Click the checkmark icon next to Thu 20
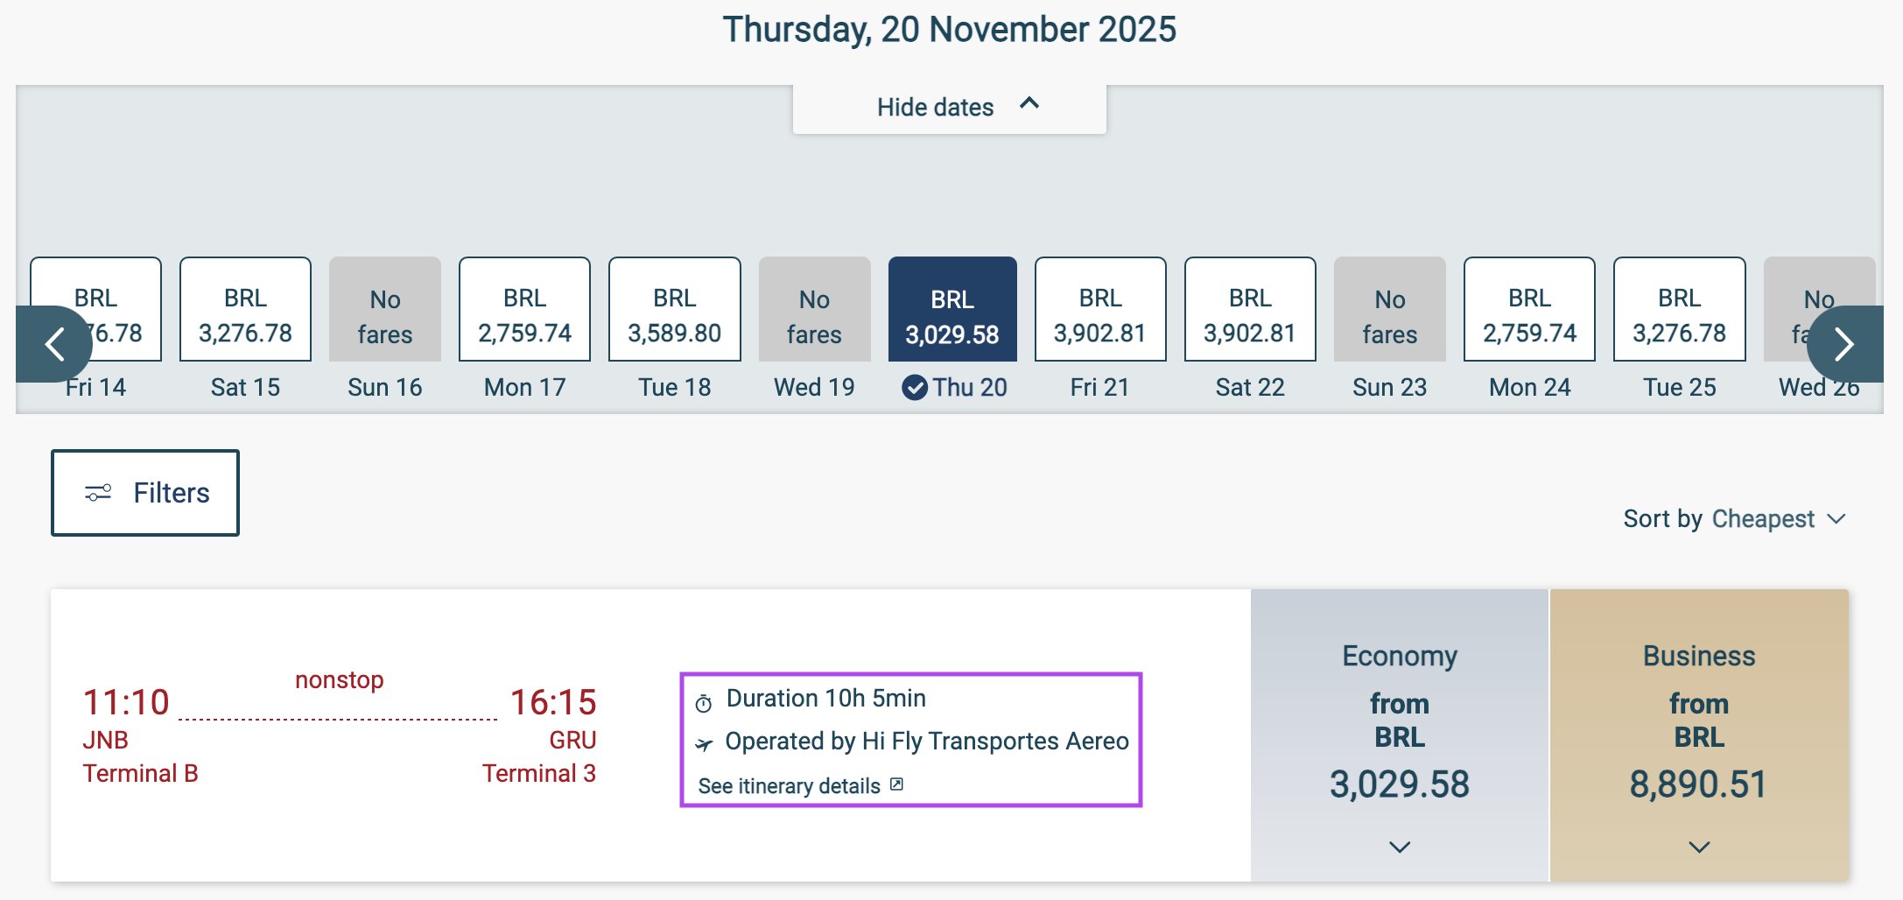The width and height of the screenshot is (1903, 900). 915,387
